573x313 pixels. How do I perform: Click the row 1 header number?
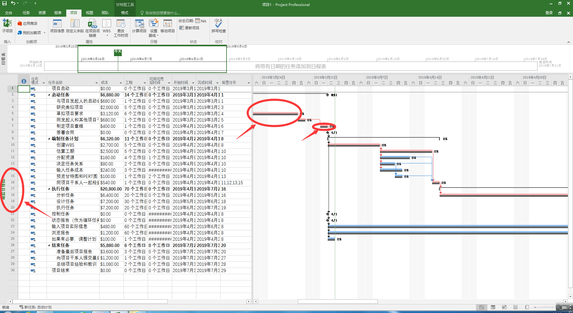(x=13, y=89)
